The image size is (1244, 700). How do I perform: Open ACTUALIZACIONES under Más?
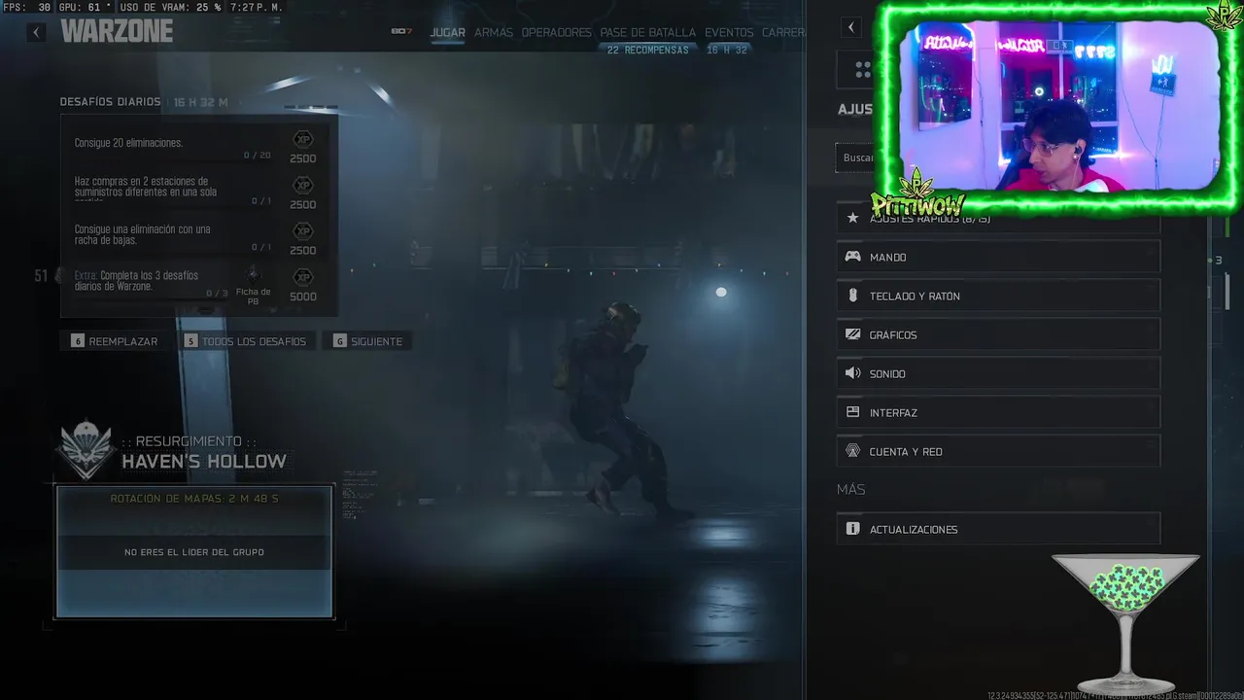998,529
